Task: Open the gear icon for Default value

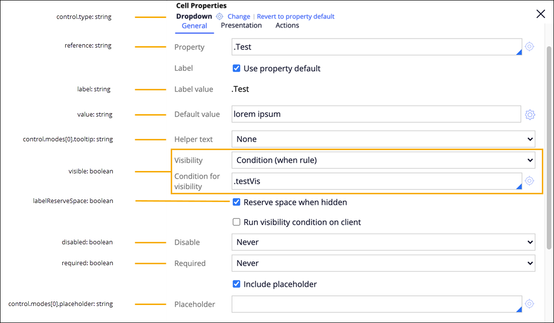Action: [530, 115]
